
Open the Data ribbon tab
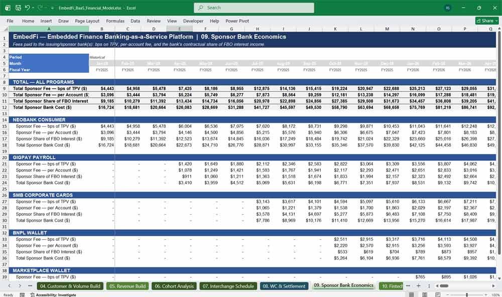(x=135, y=21)
